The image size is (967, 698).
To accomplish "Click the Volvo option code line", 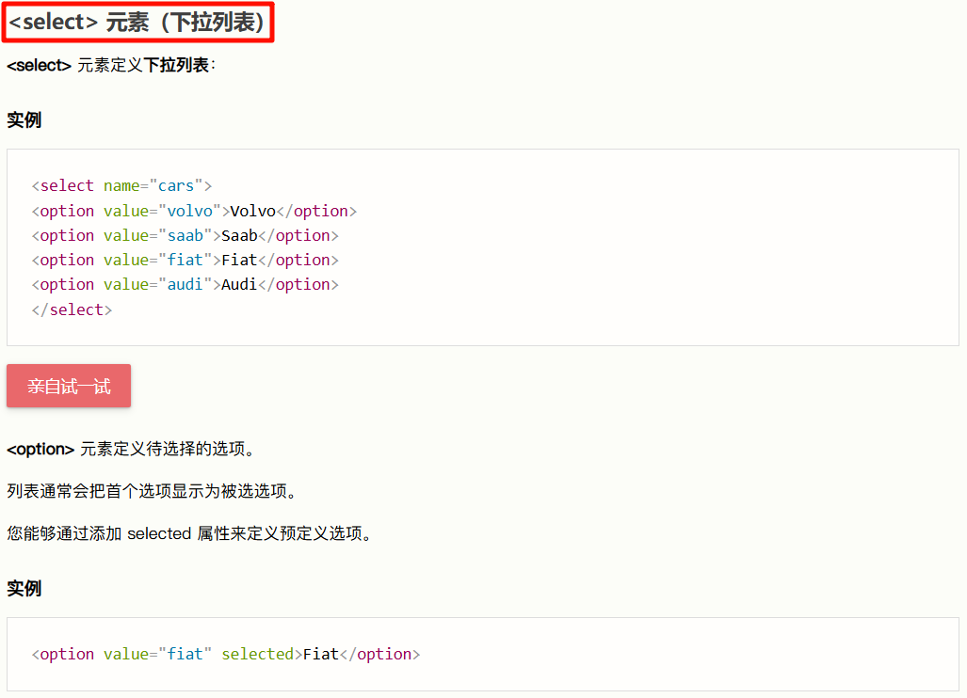I will (194, 211).
